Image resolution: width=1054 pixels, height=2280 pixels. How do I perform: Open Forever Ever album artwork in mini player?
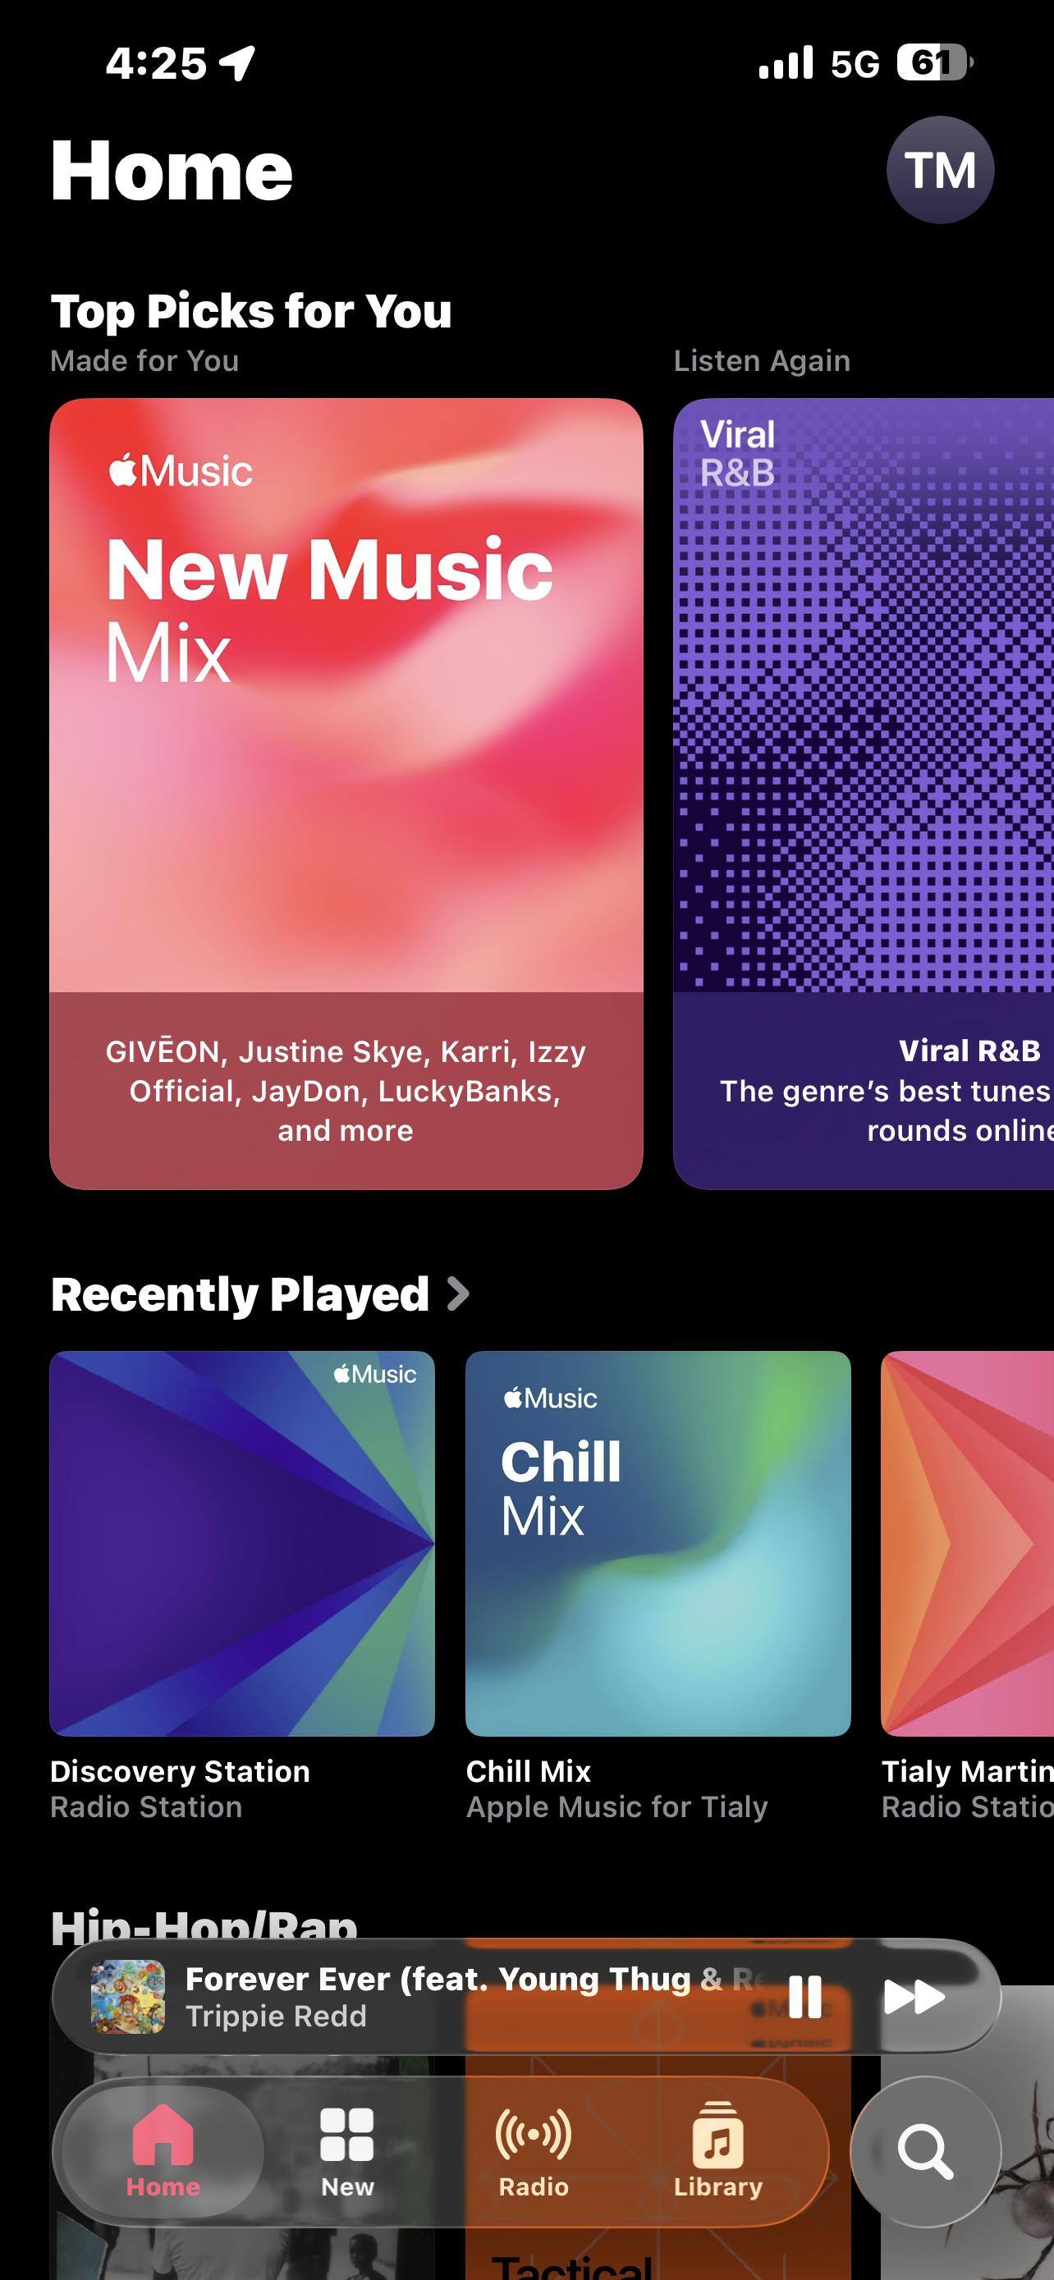128,1997
